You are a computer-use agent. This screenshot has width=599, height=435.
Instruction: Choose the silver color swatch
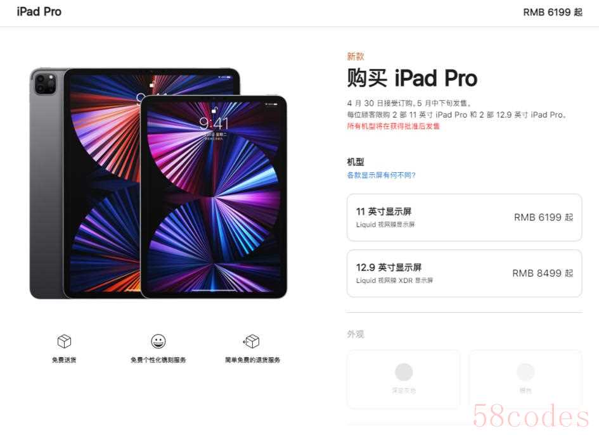click(x=525, y=379)
